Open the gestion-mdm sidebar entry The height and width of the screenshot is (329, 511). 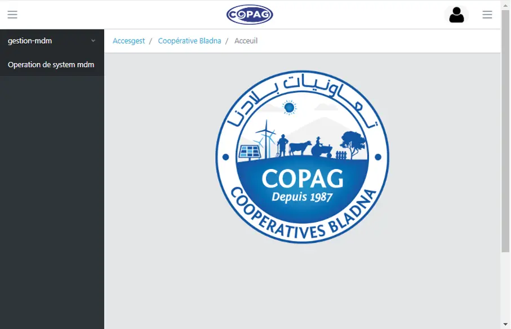pos(29,41)
